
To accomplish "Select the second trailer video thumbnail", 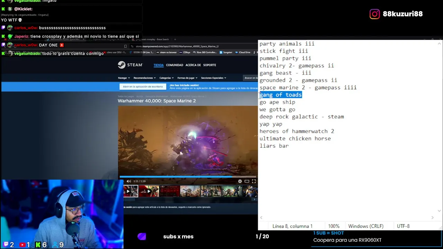I will pyautogui.click(x=148, y=191).
